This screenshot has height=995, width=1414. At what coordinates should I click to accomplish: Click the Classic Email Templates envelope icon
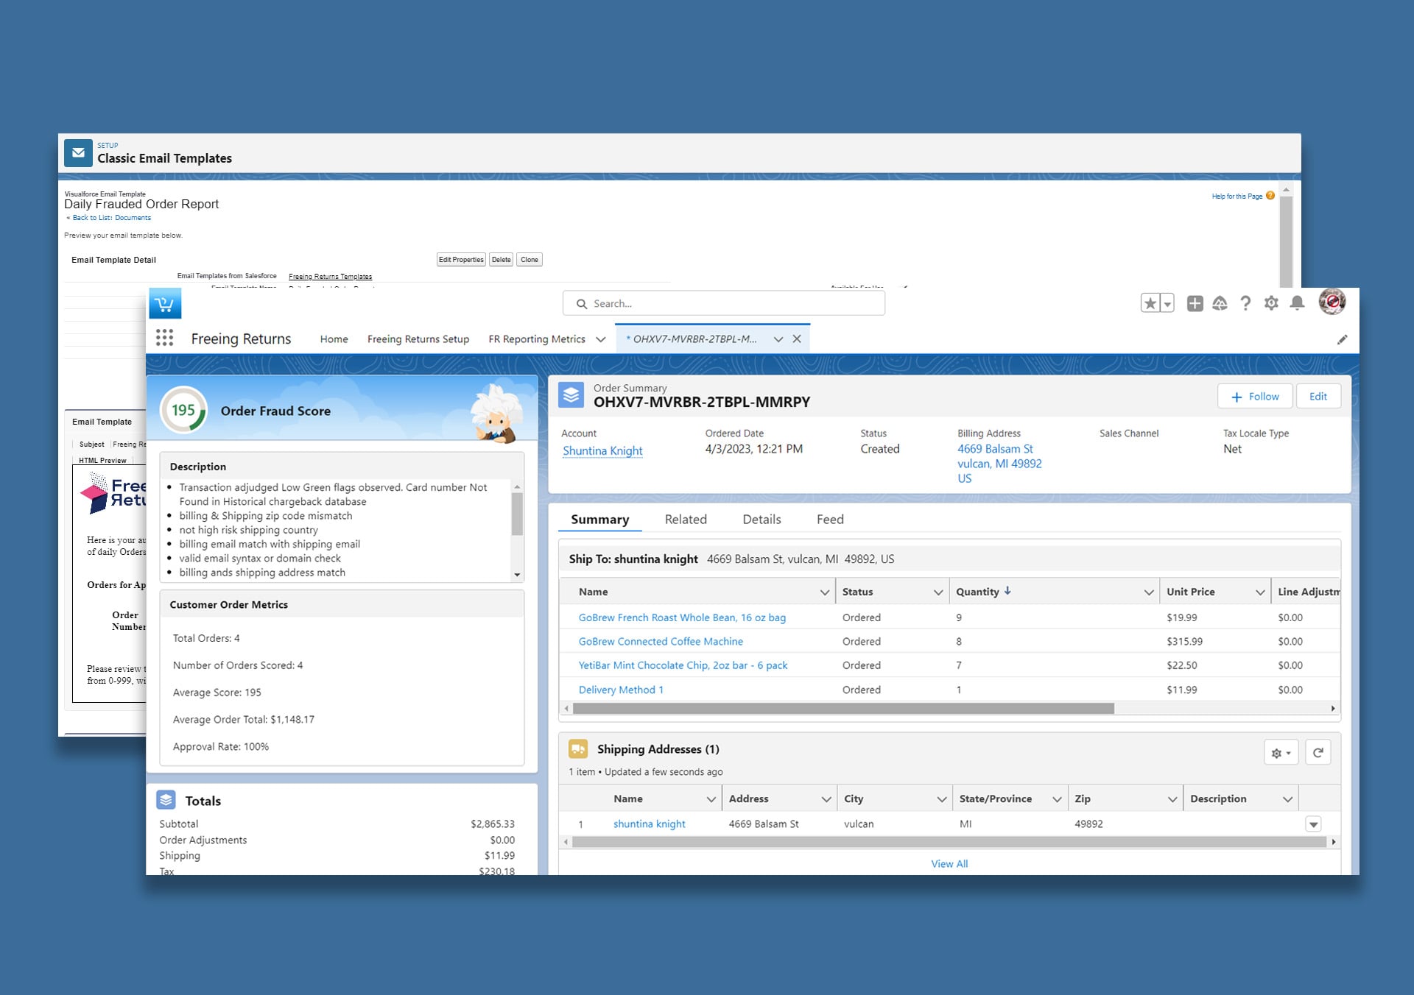click(x=78, y=153)
